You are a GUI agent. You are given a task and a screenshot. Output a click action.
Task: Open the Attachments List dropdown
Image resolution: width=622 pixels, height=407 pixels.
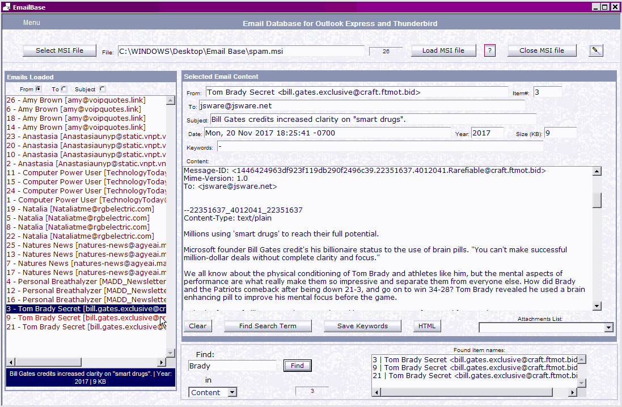(x=609, y=328)
